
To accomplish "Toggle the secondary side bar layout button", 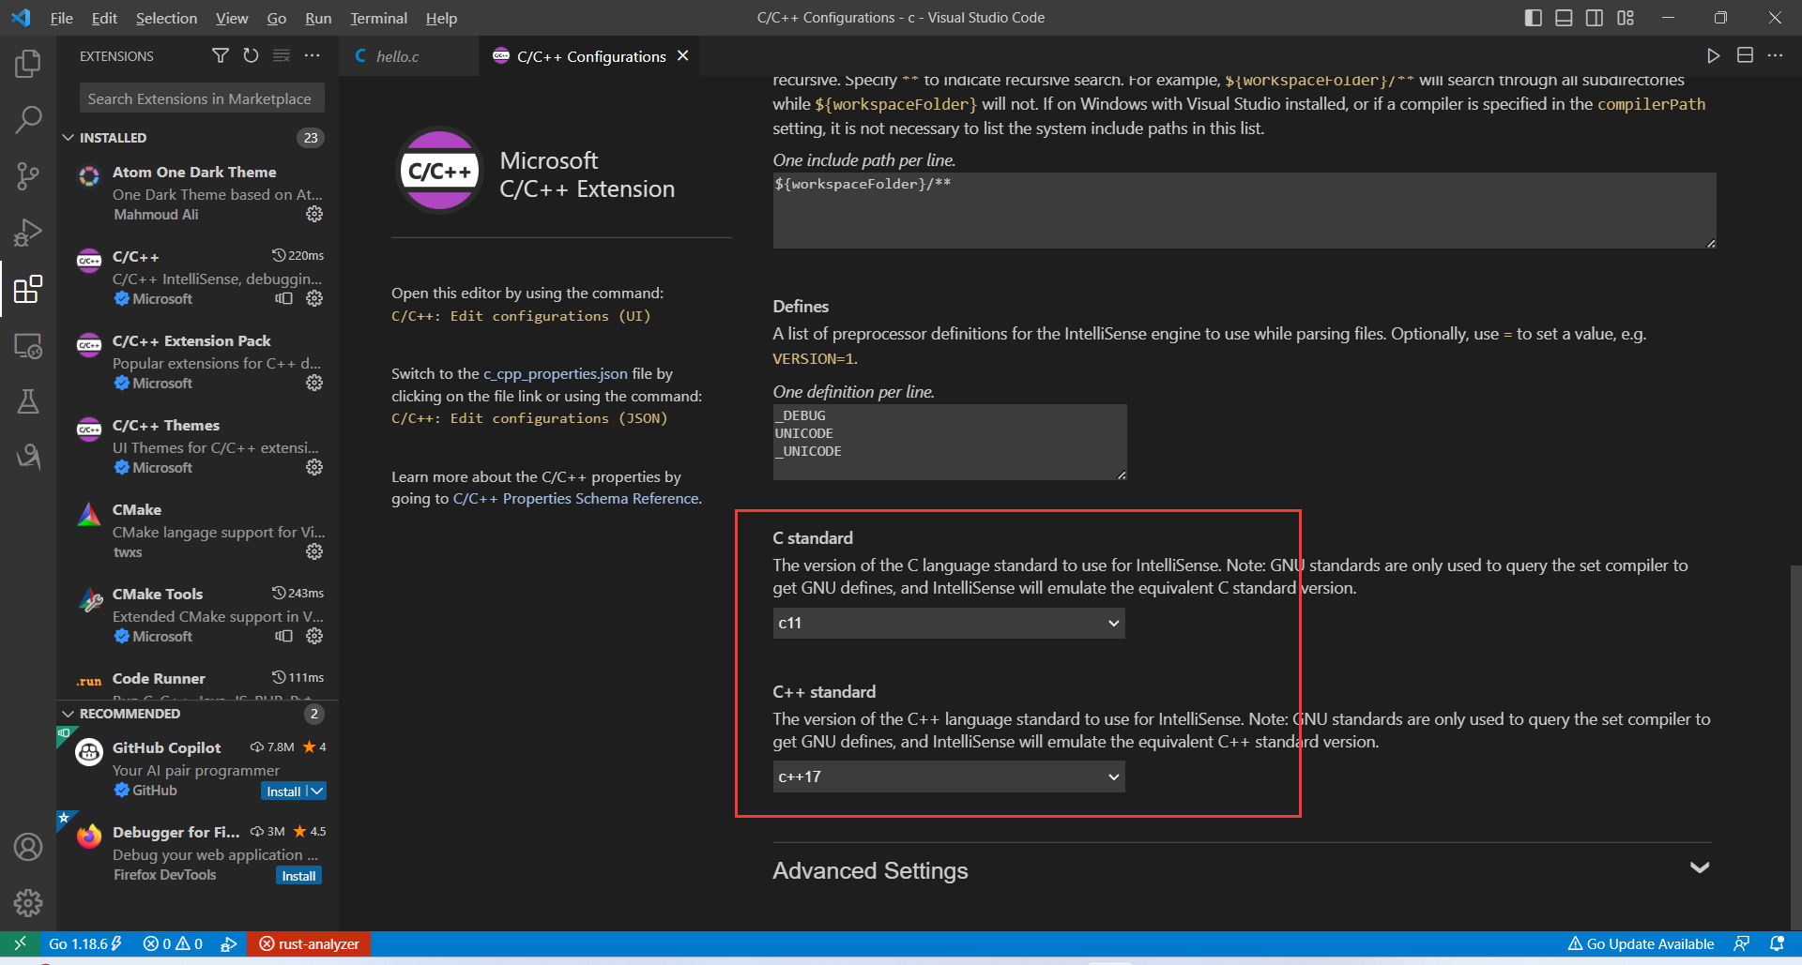I will [x=1595, y=18].
